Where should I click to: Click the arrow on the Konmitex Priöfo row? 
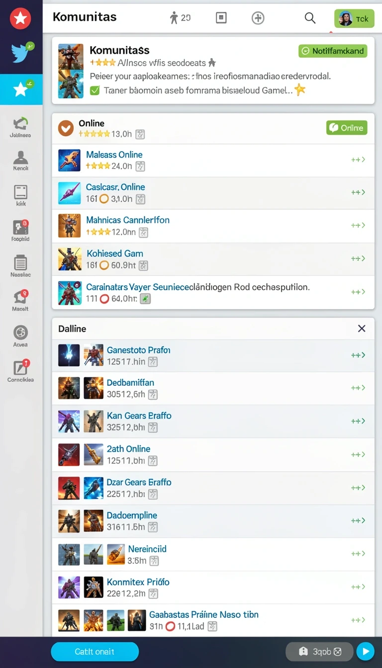(x=358, y=587)
